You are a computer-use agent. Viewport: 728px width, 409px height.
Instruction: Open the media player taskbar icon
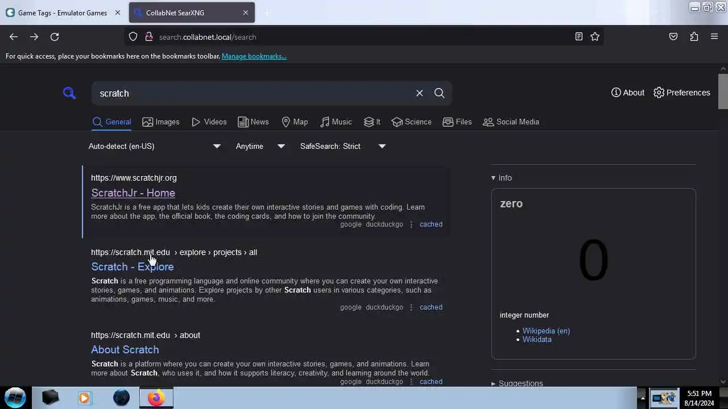85,398
